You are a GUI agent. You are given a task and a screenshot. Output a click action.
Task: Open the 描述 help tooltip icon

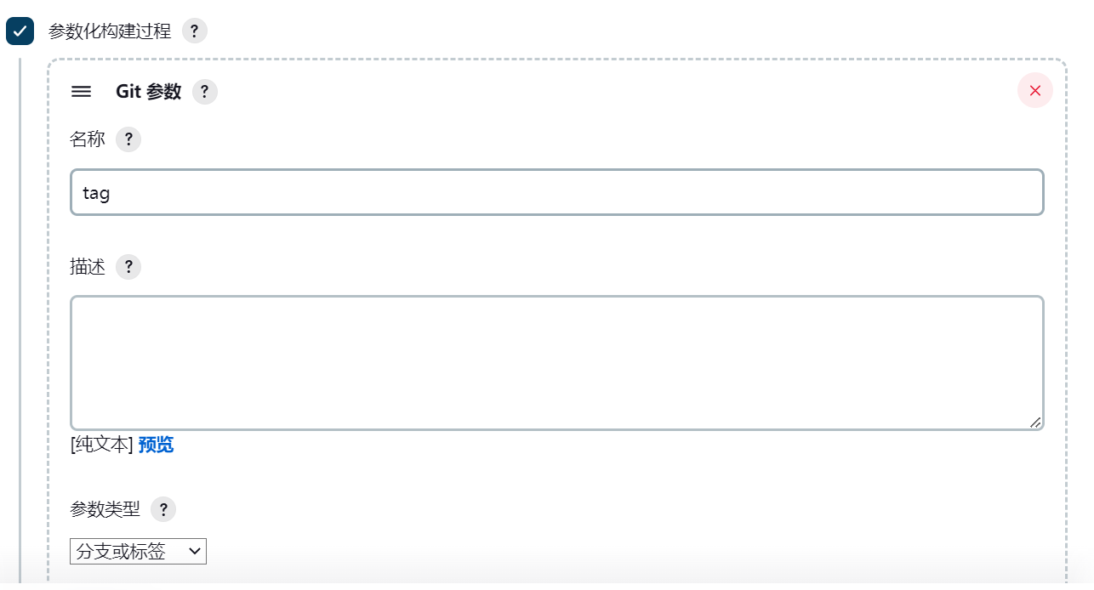tap(128, 267)
